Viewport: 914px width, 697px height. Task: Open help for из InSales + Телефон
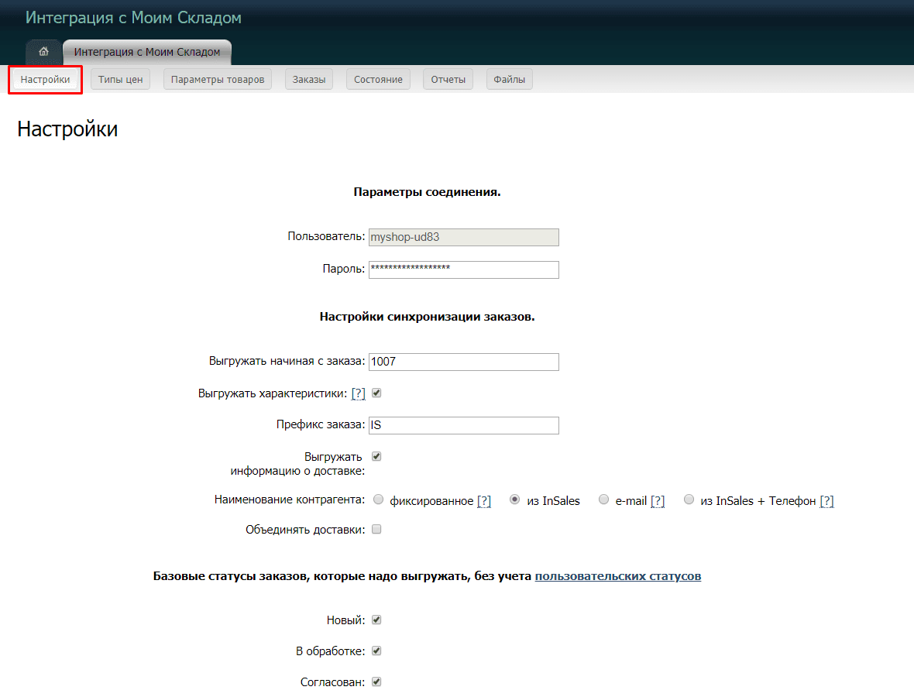tap(826, 500)
